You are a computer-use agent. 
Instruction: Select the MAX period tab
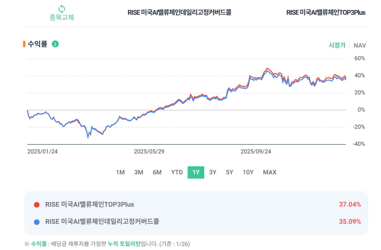(x=270, y=172)
